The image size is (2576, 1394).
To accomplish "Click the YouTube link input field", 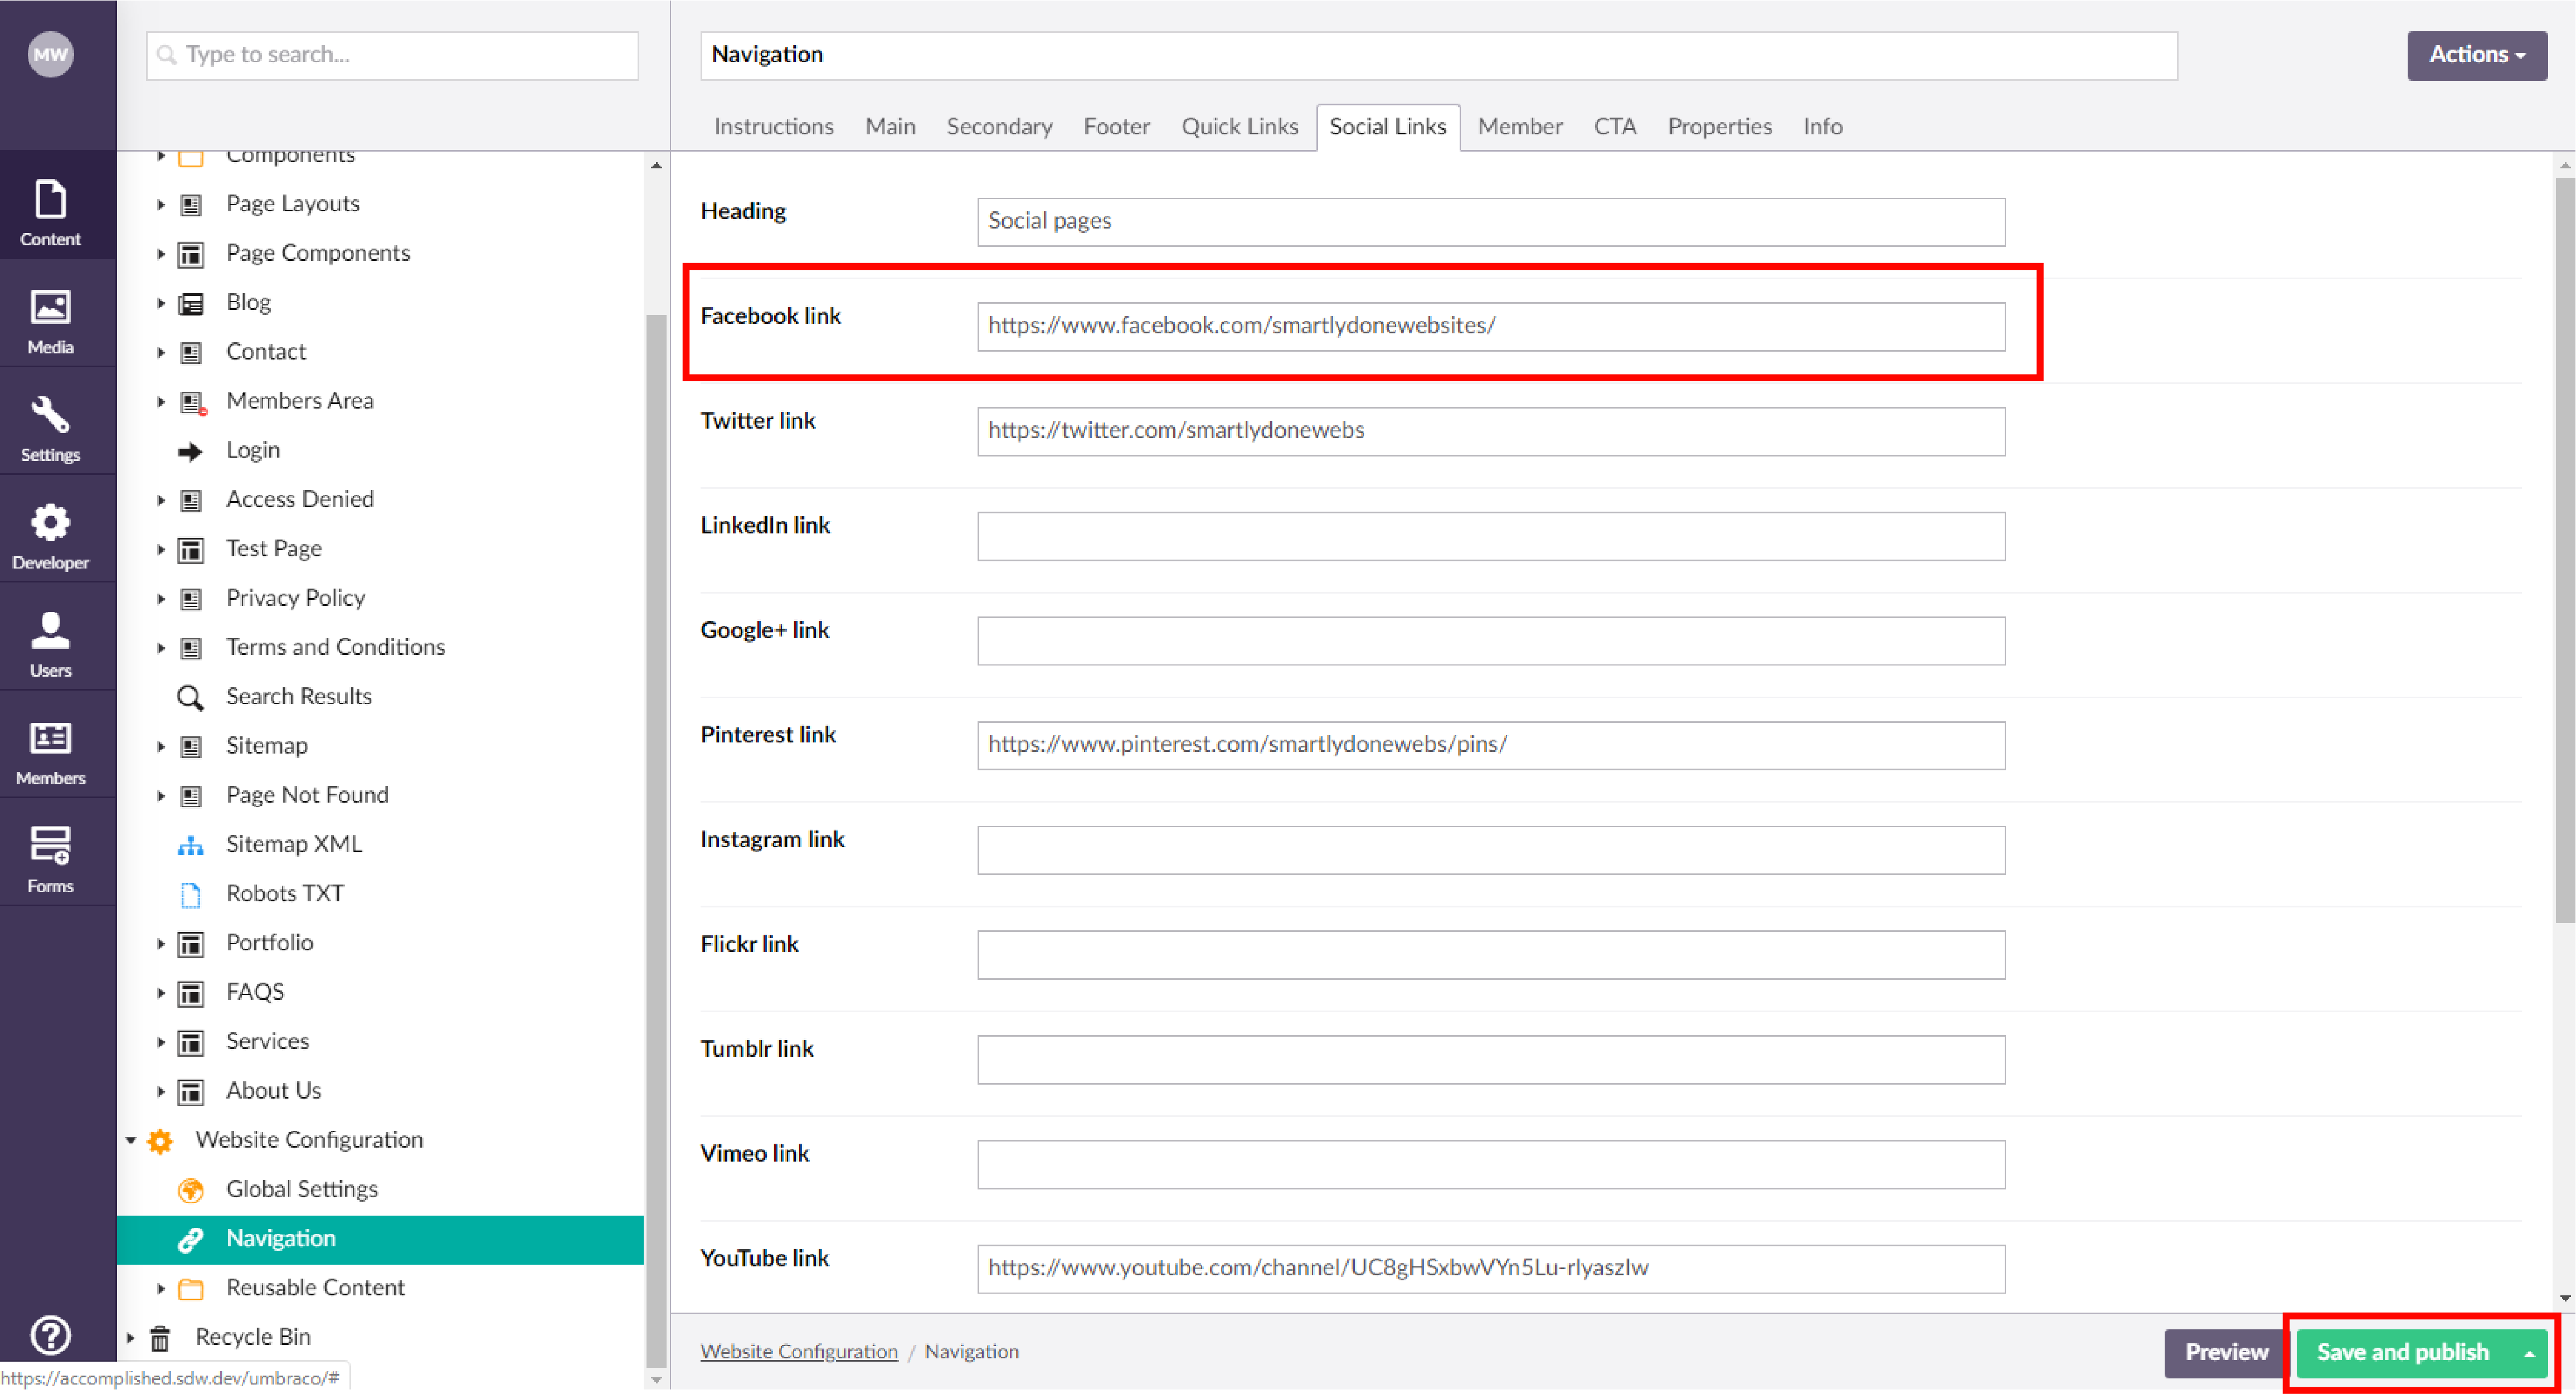I will point(1490,1269).
